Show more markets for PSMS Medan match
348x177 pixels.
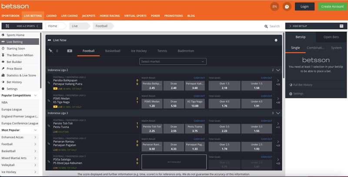(x=278, y=100)
